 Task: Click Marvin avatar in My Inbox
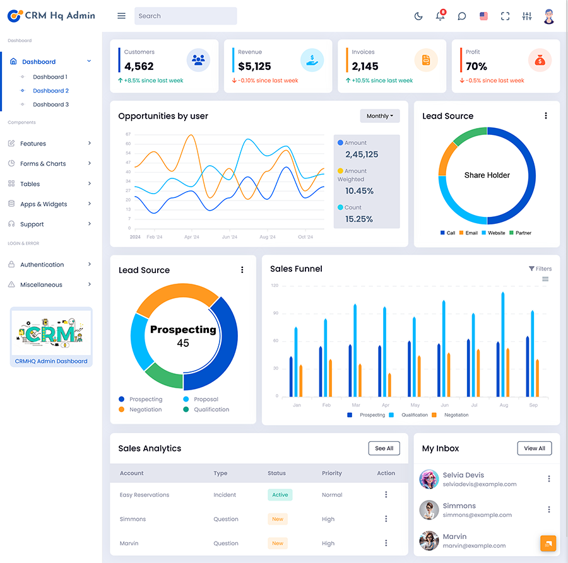tap(429, 540)
